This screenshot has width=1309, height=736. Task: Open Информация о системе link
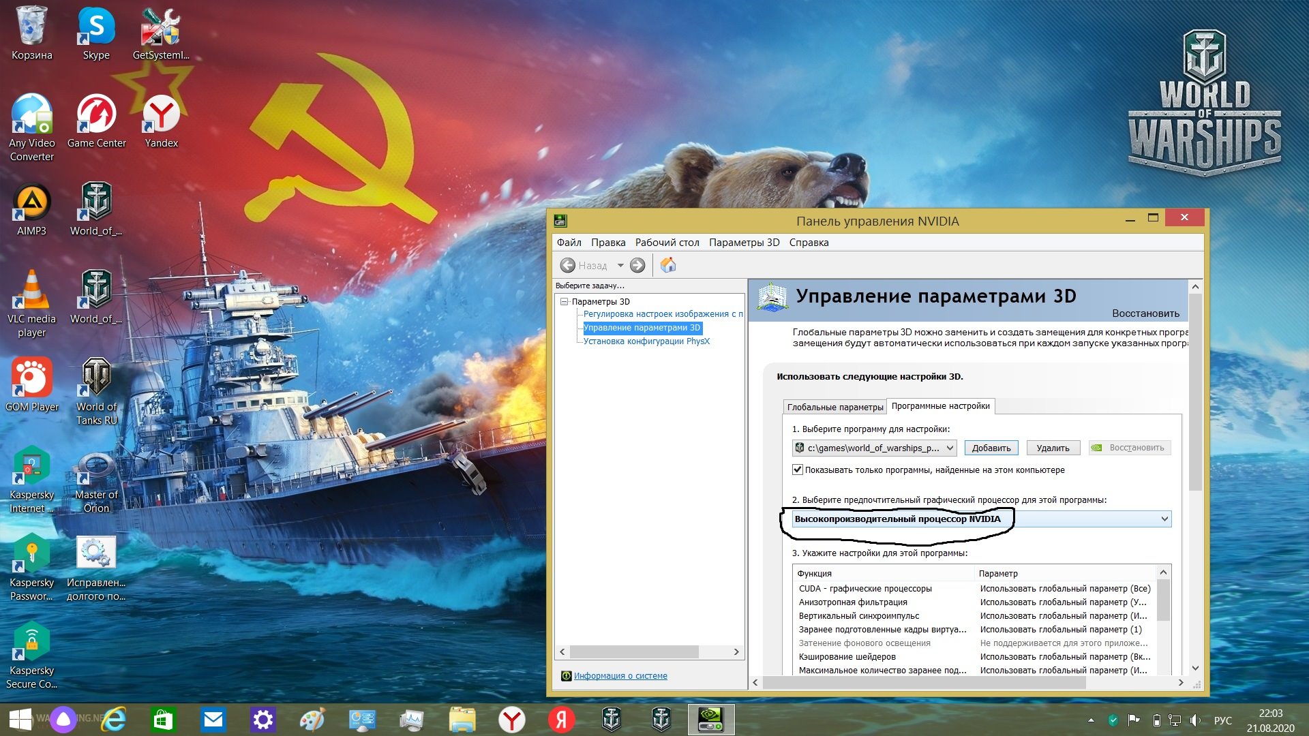(620, 676)
